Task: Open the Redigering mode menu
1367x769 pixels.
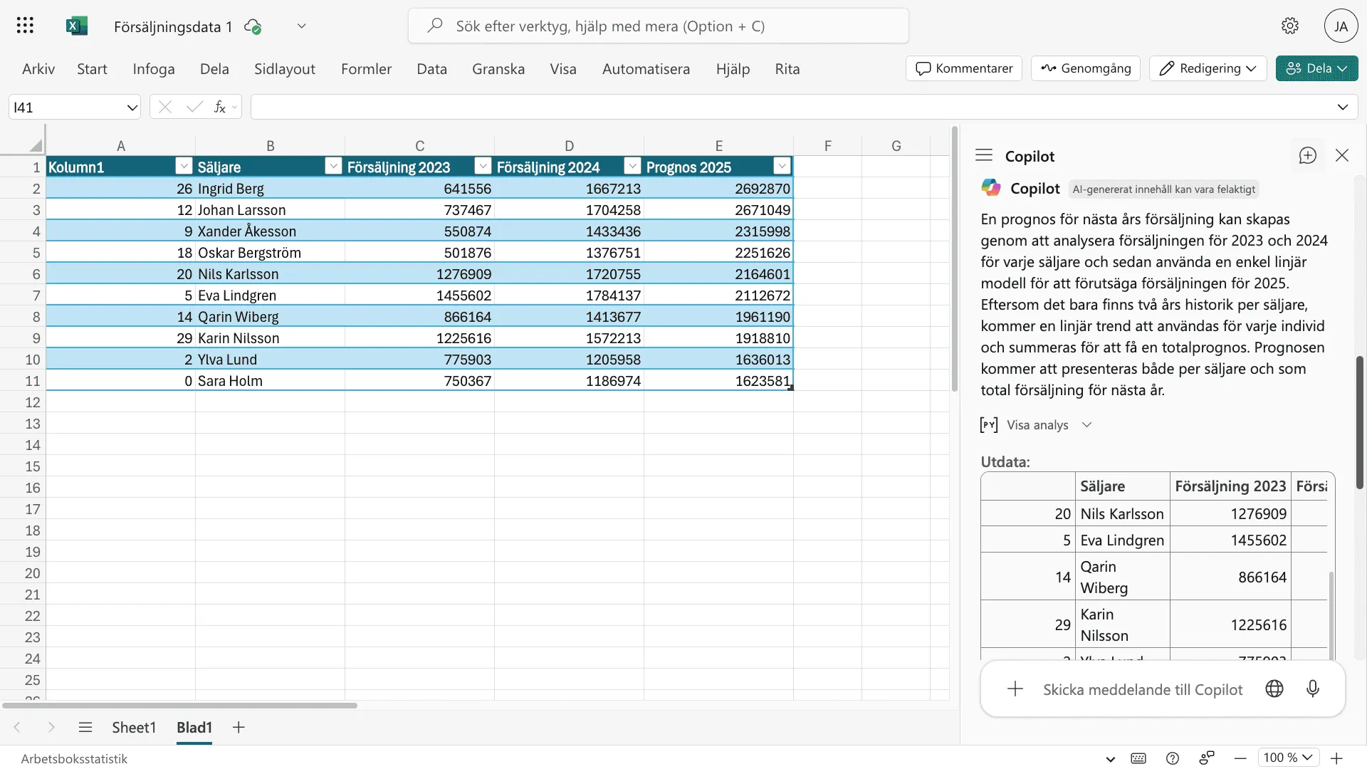Action: [x=1208, y=68]
